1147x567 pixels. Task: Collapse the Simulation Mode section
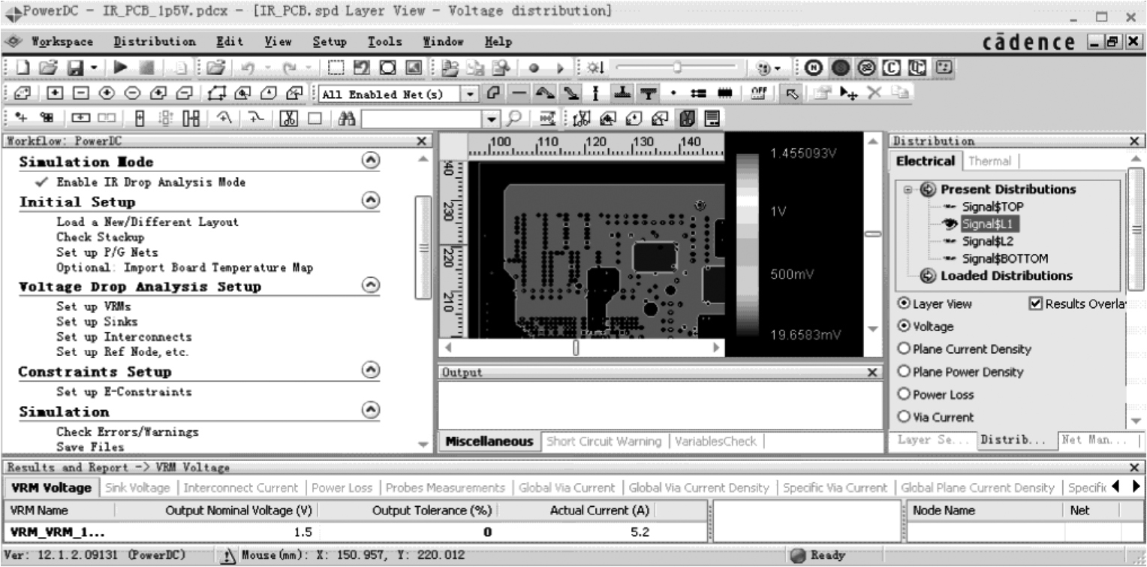[x=370, y=161]
